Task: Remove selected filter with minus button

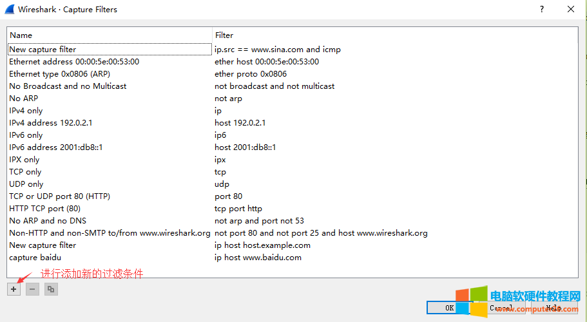Action: [x=33, y=289]
